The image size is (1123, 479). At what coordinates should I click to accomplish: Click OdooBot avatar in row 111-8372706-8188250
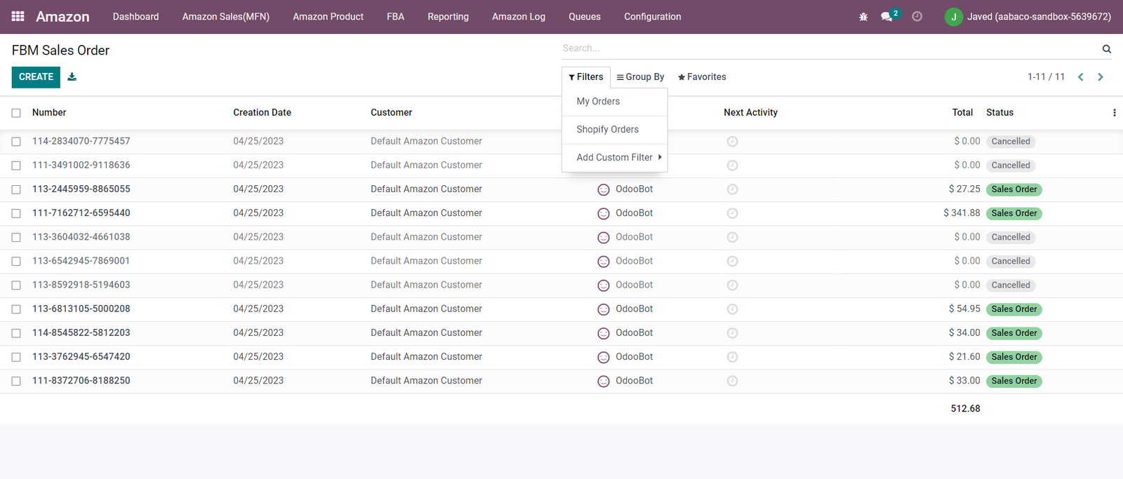[603, 382]
